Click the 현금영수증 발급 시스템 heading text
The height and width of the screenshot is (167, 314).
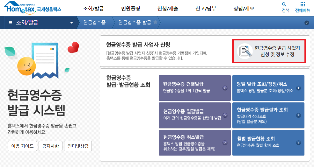pyautogui.click(x=36, y=103)
